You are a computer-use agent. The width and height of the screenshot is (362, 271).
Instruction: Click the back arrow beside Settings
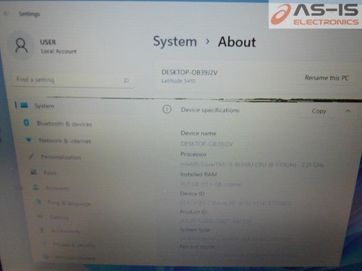6,14
